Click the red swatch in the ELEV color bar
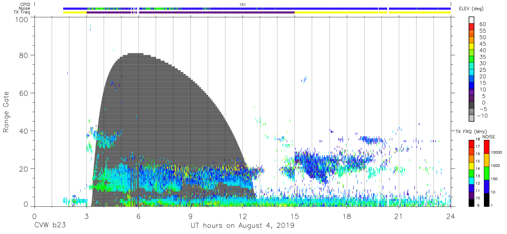 point(472,27)
